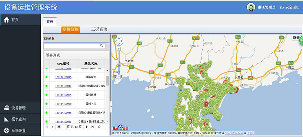Click the map zoom slider track

(x=119, y=63)
